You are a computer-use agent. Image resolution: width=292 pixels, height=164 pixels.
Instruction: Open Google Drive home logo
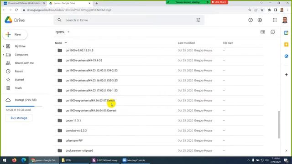coord(15,20)
